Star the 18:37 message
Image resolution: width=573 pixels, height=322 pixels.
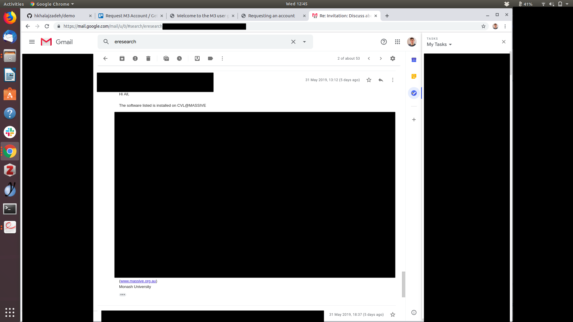coord(393,315)
